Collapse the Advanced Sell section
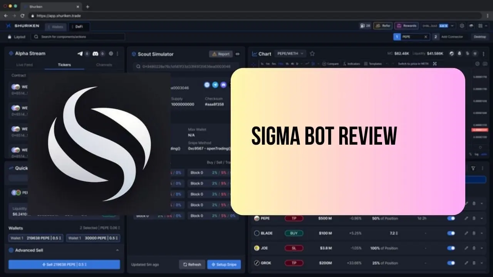 (x=117, y=250)
